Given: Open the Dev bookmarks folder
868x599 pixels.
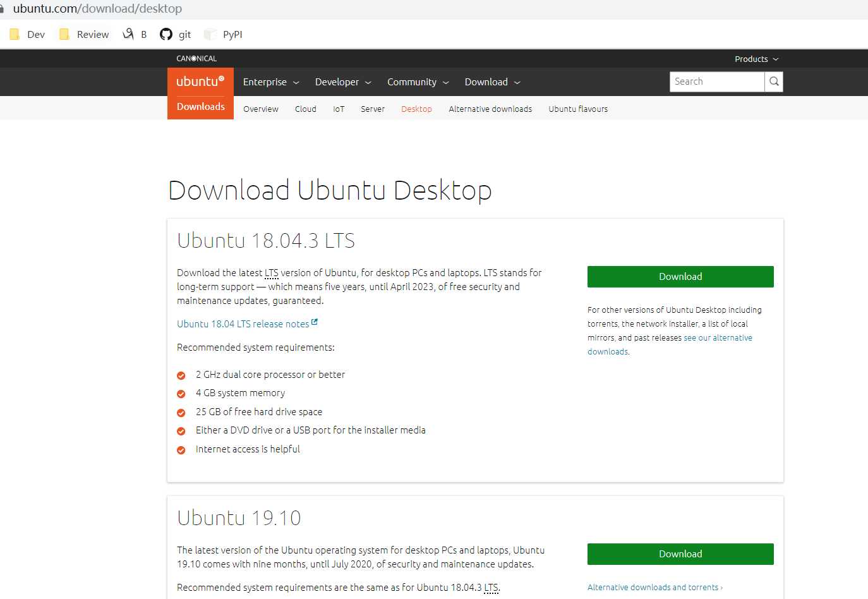Looking at the screenshot, I should (27, 34).
